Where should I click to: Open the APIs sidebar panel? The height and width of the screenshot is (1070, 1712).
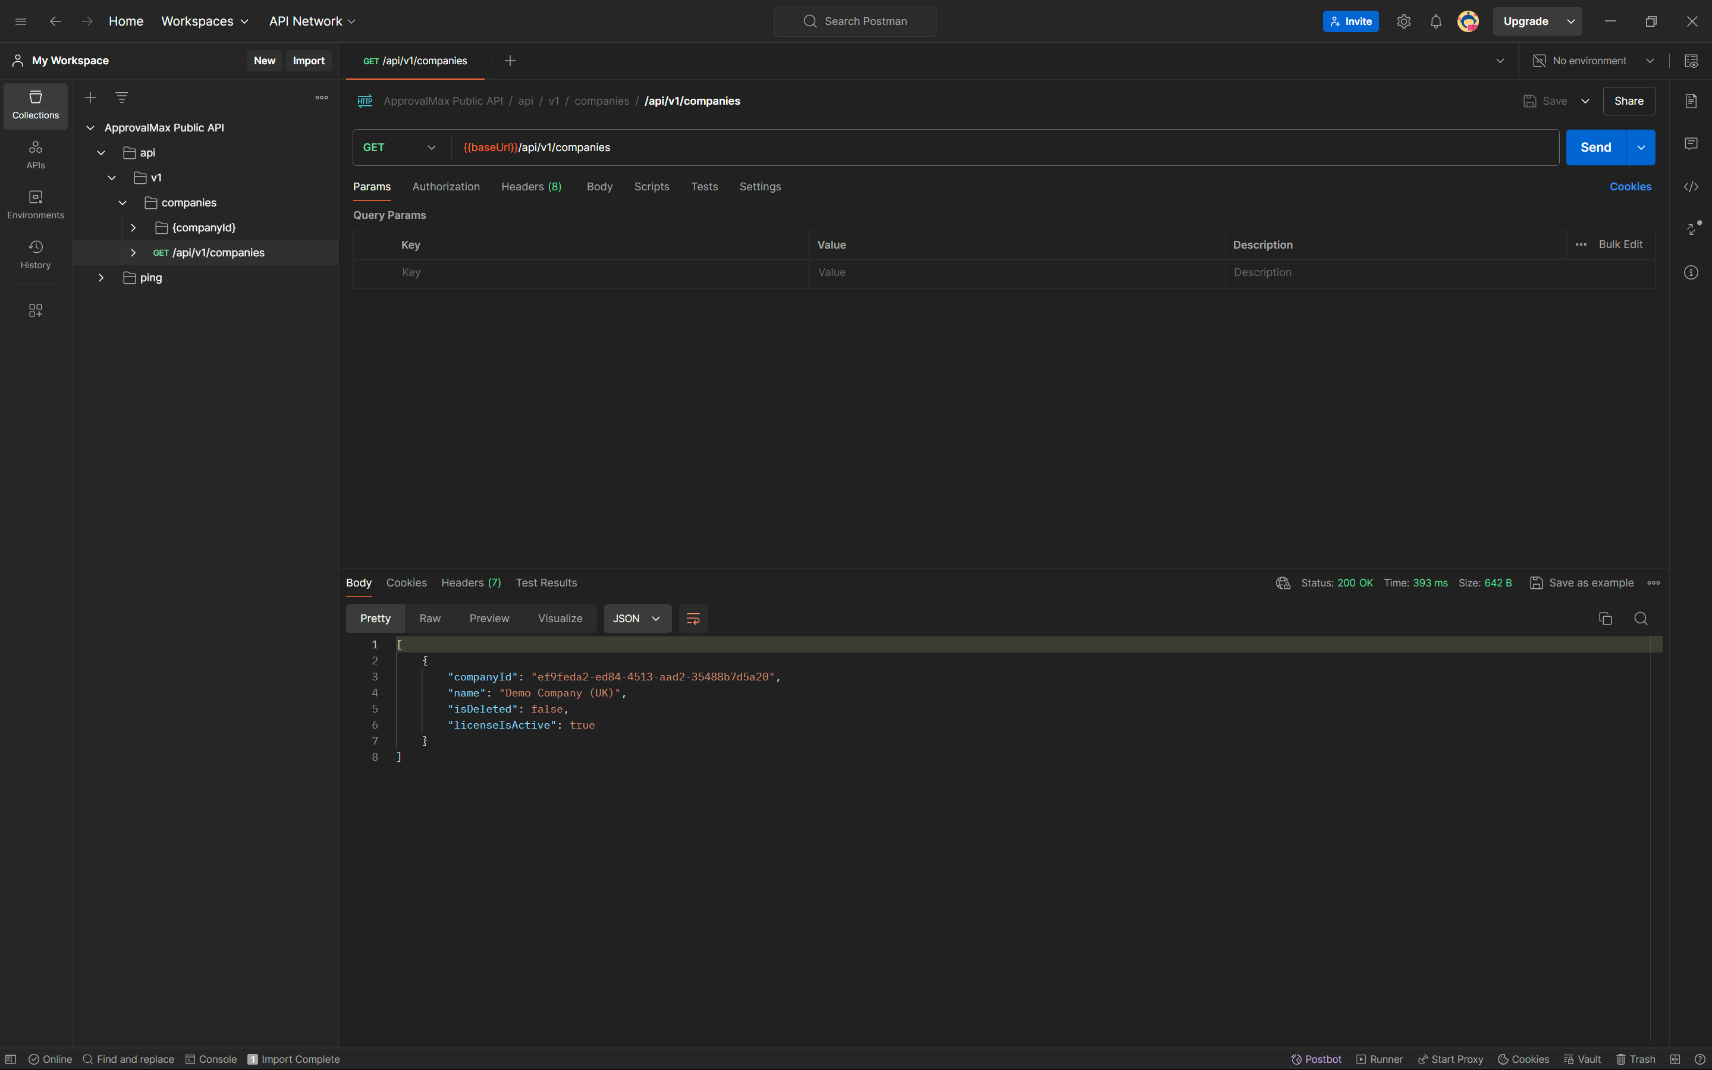click(x=35, y=155)
